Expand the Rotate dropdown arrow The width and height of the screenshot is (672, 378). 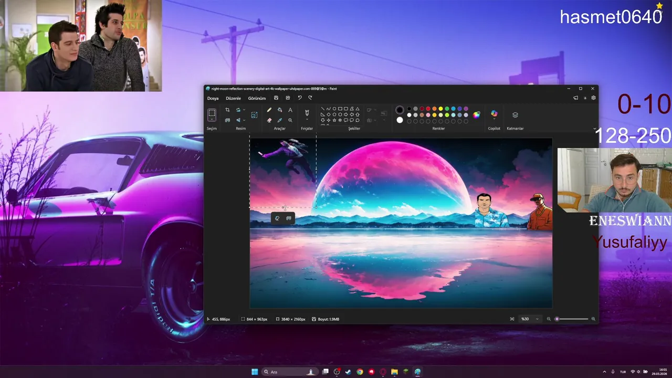(x=244, y=110)
